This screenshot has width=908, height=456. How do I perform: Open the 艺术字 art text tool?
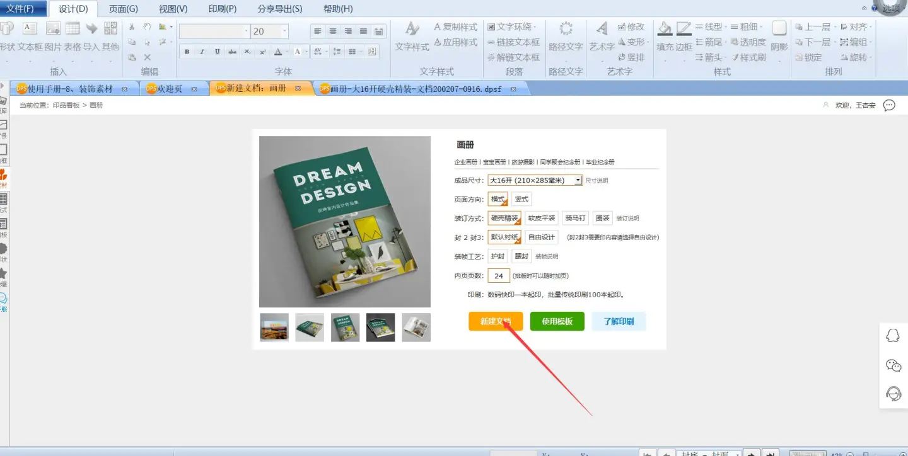tap(602, 30)
